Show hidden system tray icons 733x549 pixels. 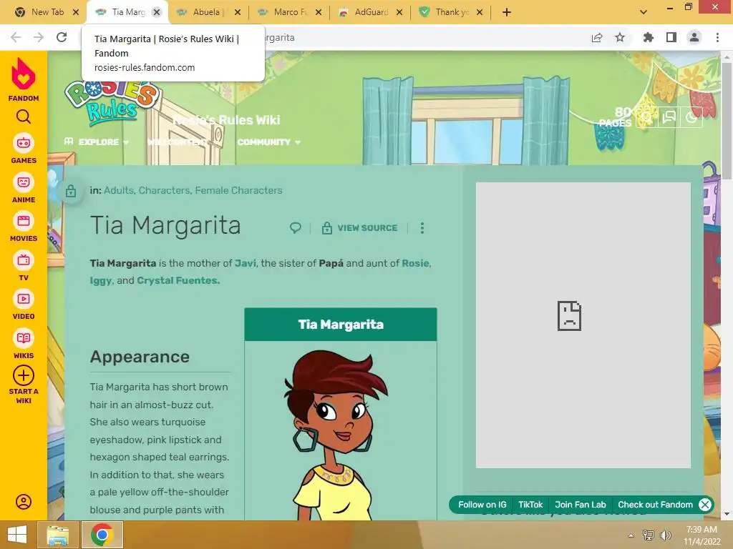(x=631, y=535)
